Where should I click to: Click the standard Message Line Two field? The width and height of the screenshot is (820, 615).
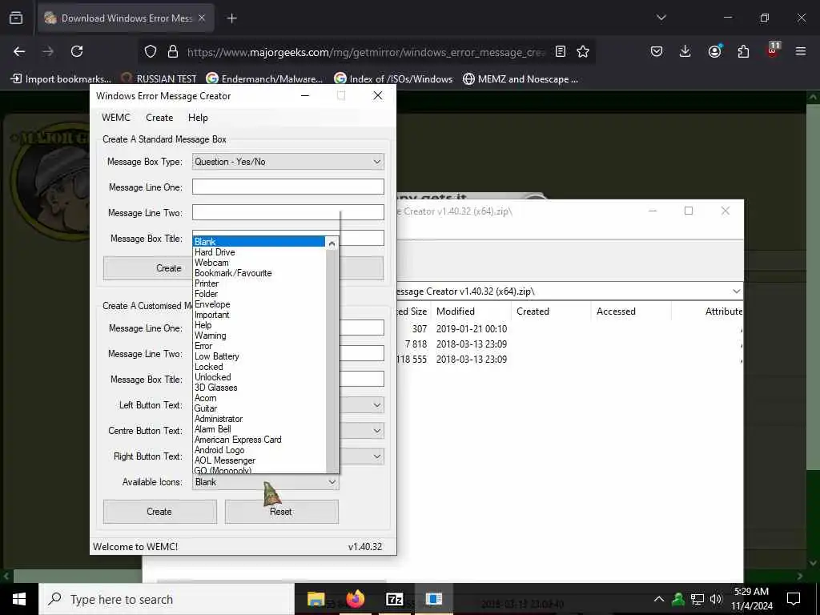pyautogui.click(x=288, y=212)
